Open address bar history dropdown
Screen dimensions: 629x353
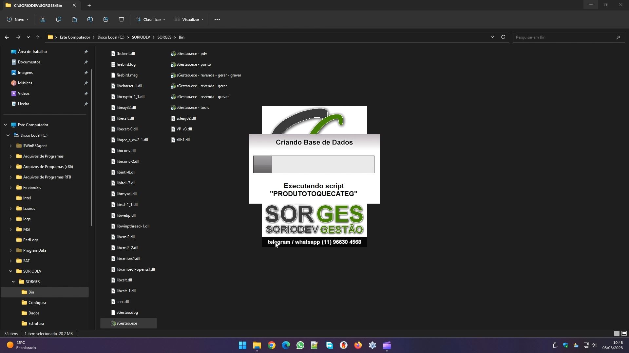[492, 37]
